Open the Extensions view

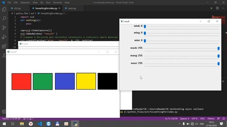point(4,46)
